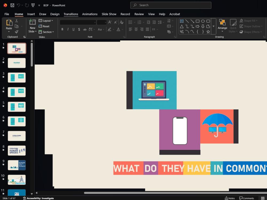Viewport: 267px width, 200px height.
Task: Open the font name combo box
Action: point(78,22)
